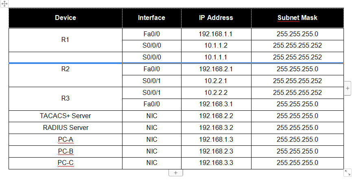The height and width of the screenshot is (180, 361).
Task: Click the table resize handle
Action: tap(348, 172)
